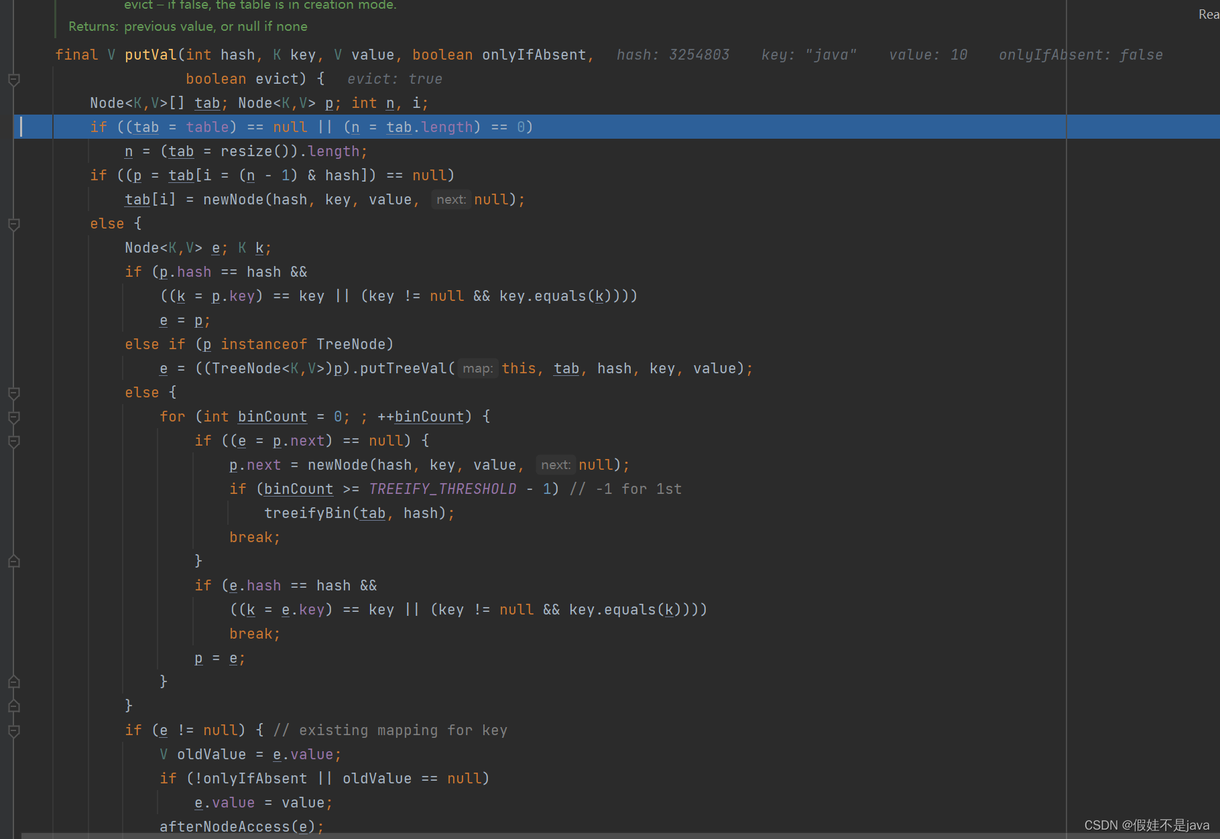Click the 'next:' hint in p.next = newNode line
1220x839 pixels.
(x=556, y=465)
